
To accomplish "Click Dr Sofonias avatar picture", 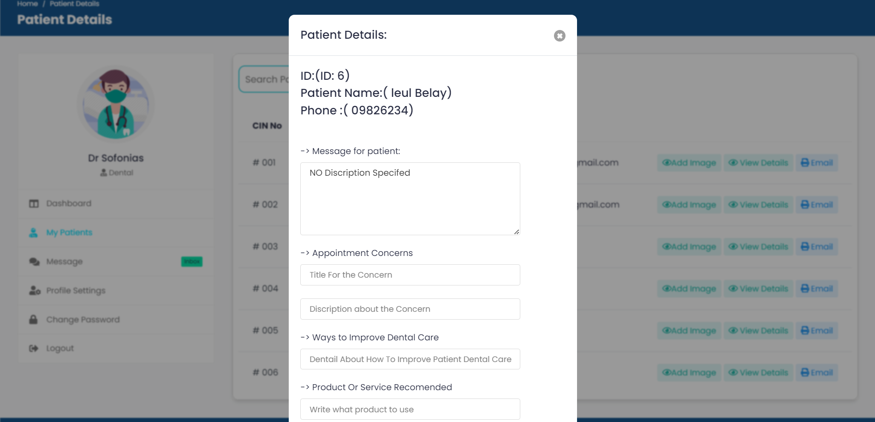I will point(116,104).
